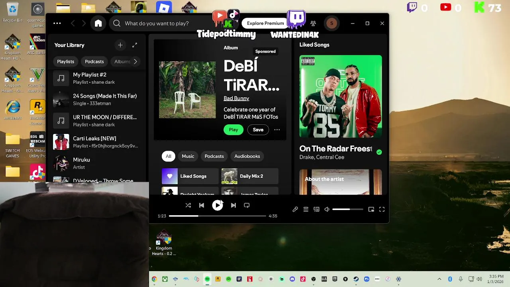Open 'My Playlist #2' in library
The image size is (510, 287).
click(x=96, y=78)
